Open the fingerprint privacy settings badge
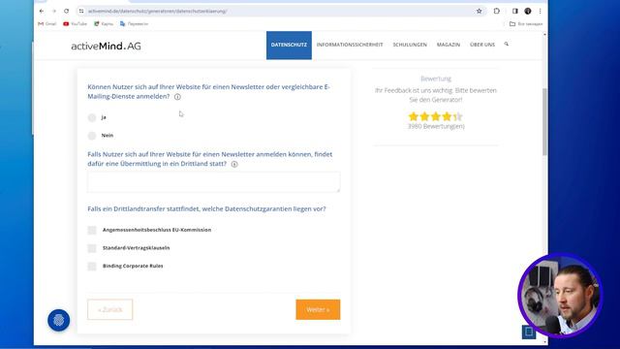This screenshot has width=620, height=349. point(58,320)
